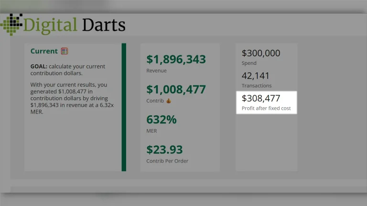Click the Profit after fixed cost label
Screen dimensions: 367x206
(x=266, y=108)
